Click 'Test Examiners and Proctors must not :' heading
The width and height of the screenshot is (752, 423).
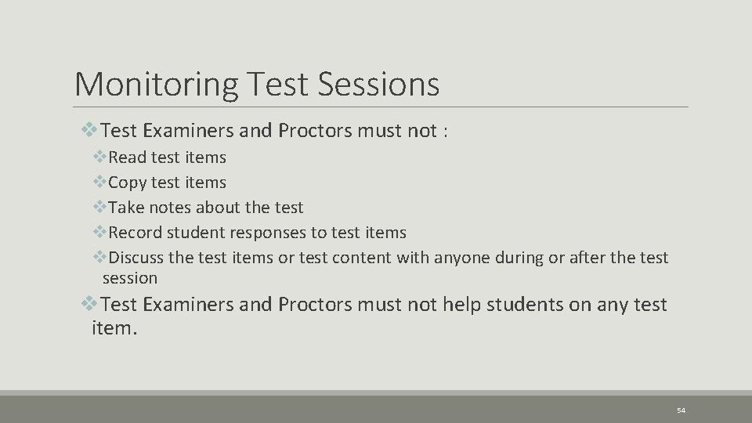(x=275, y=130)
